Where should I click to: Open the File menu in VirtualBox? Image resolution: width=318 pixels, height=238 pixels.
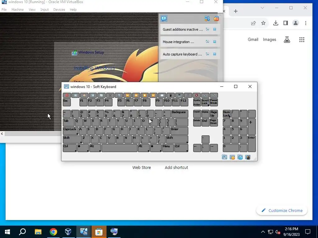(x=4, y=10)
